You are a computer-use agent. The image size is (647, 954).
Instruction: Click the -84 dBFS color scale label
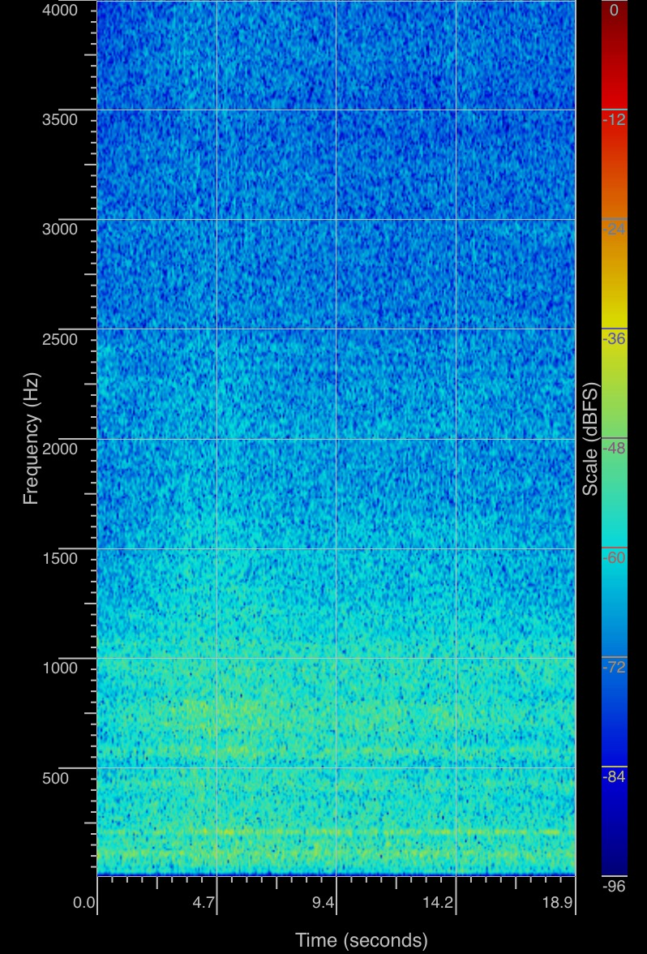tap(615, 778)
